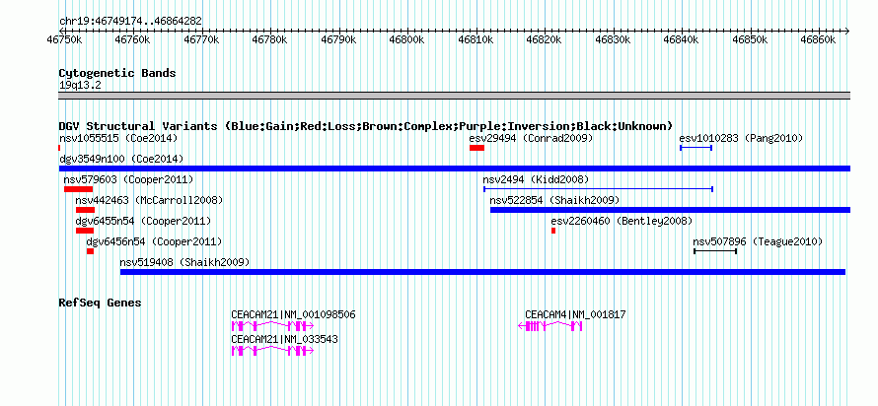Open nsv2494 (Kidd2008) variant label
Image resolution: width=878 pixels, height=406 pixels.
coord(536,180)
